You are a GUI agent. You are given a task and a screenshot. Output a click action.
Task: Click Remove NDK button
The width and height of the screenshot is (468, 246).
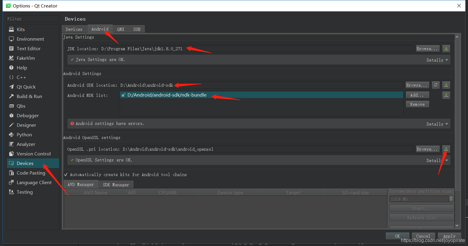point(417,104)
